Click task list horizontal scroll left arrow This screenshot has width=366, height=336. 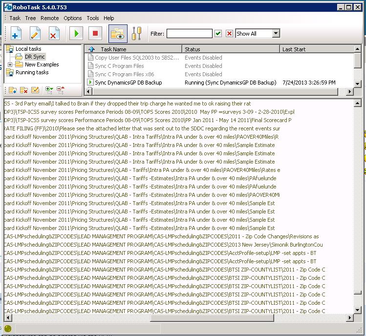click(88, 91)
